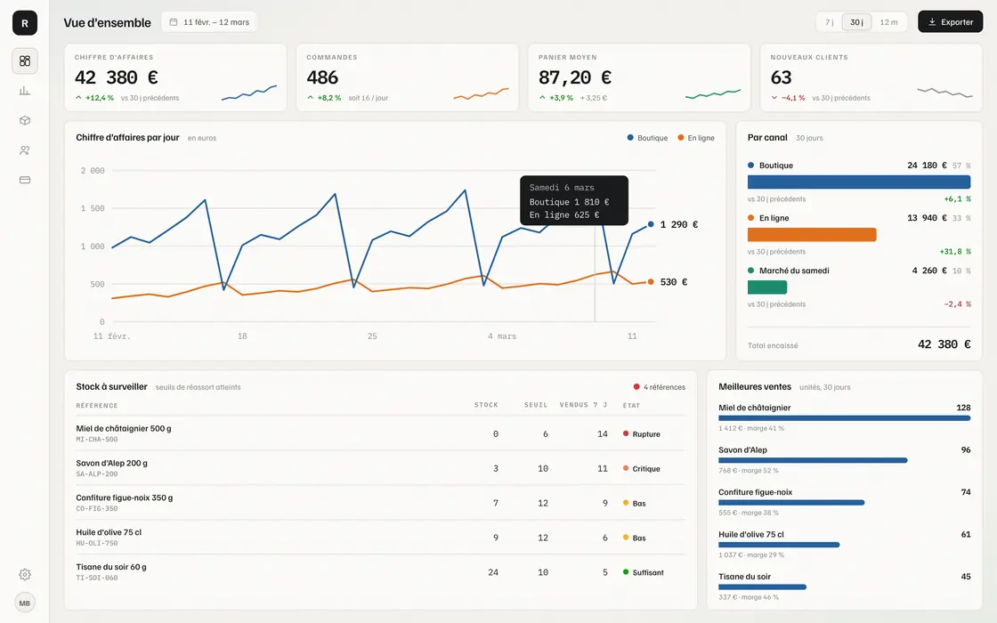Image resolution: width=997 pixels, height=623 pixels.
Task: Open the bar chart analytics sidebar icon
Action: tap(25, 91)
